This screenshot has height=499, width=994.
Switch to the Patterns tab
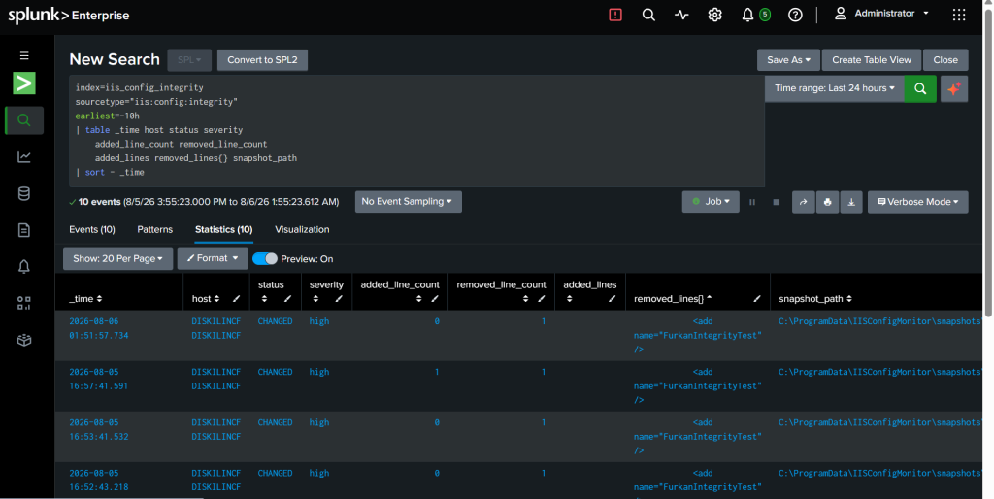click(154, 229)
